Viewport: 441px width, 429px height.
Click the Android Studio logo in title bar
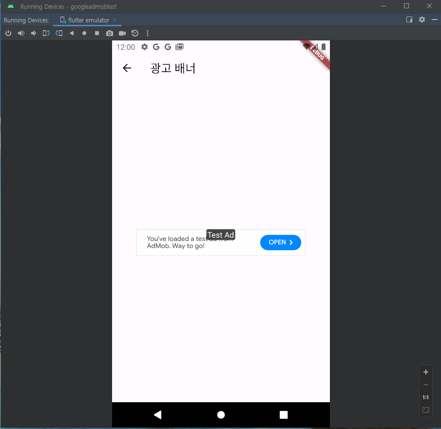coord(11,6)
